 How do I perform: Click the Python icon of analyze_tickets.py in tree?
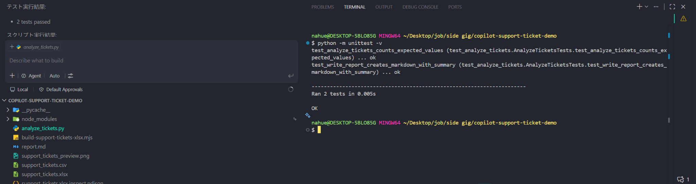[x=16, y=128]
